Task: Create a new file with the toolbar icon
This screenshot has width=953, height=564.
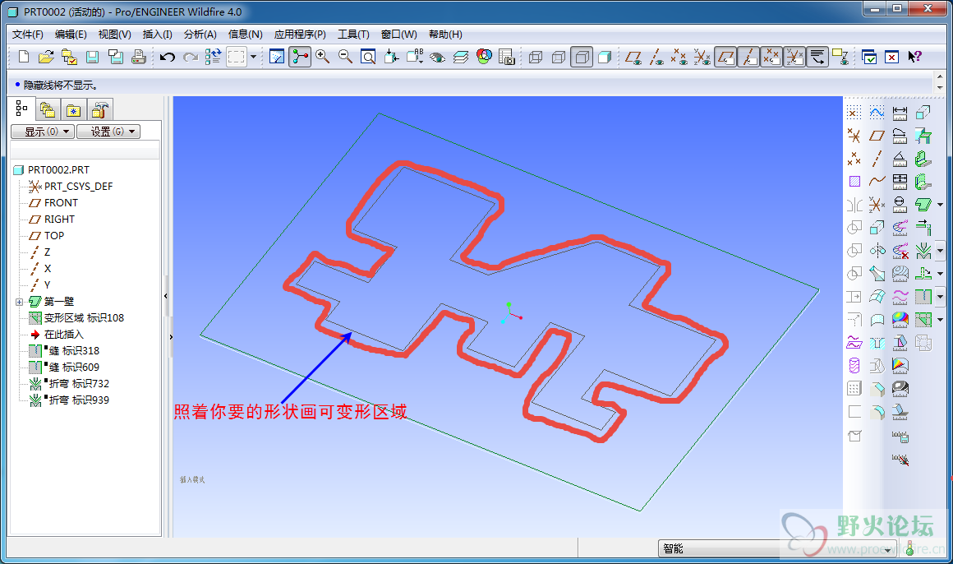Action: (x=24, y=58)
